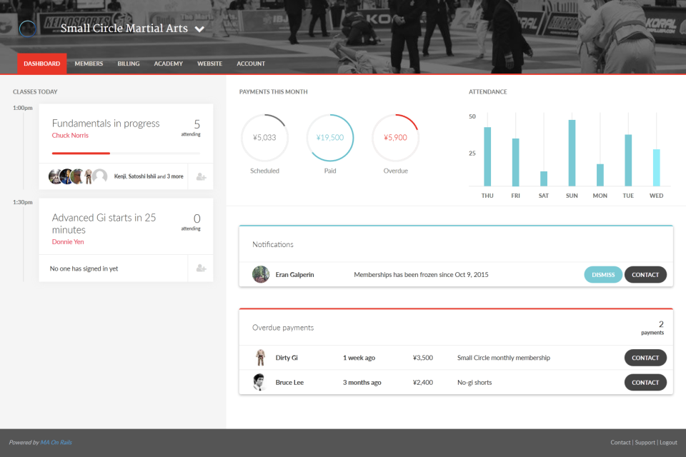The height and width of the screenshot is (457, 686).
Task: Open the MA On Rails link
Action: coord(56,443)
